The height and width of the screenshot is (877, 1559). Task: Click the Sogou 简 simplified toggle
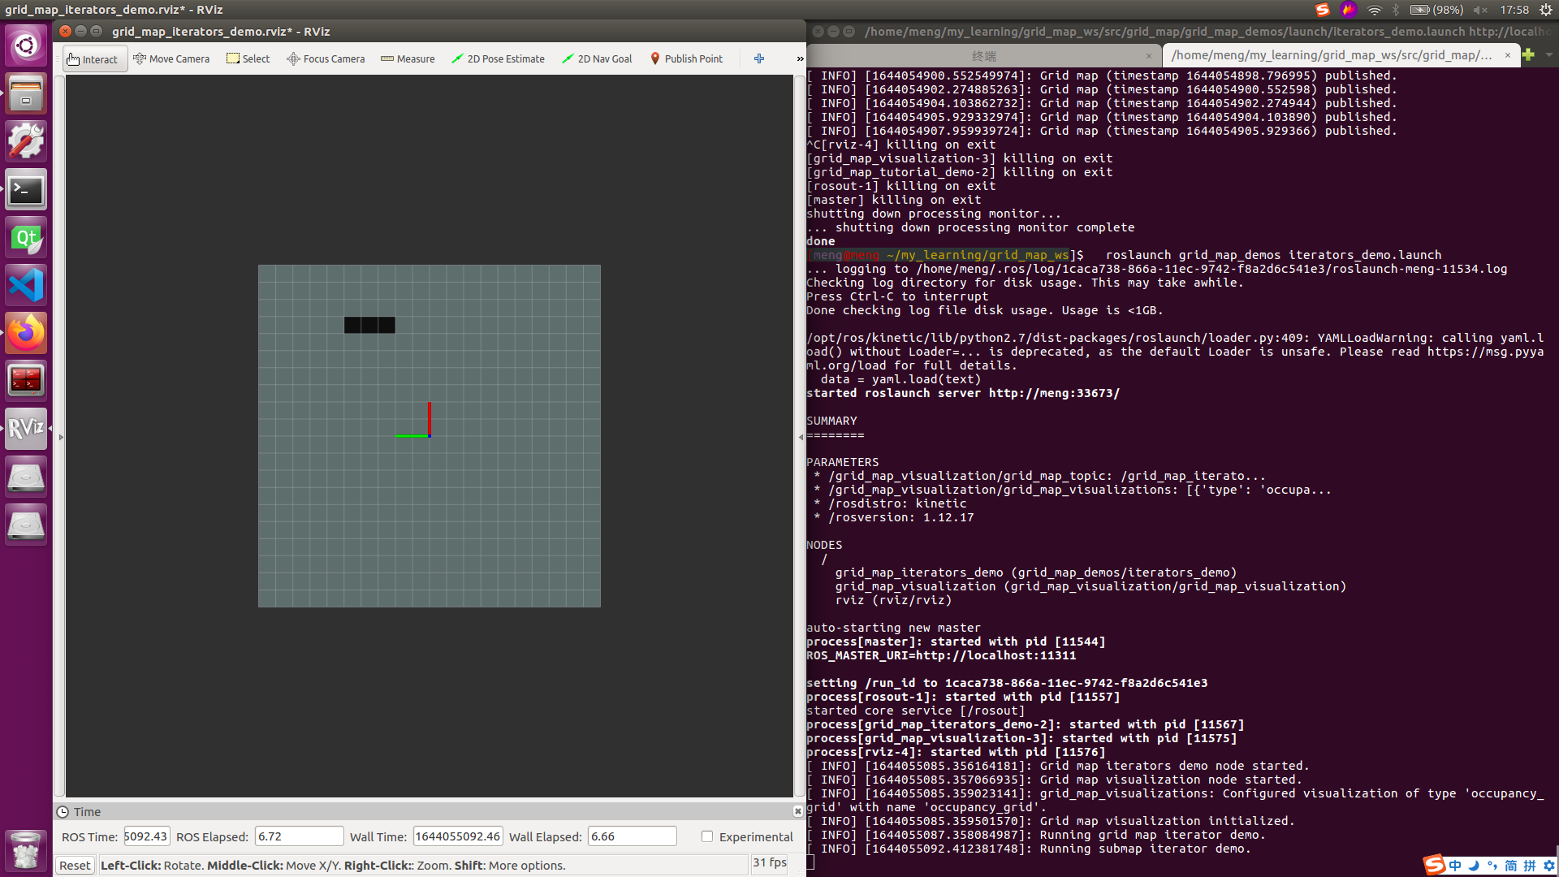(x=1511, y=866)
